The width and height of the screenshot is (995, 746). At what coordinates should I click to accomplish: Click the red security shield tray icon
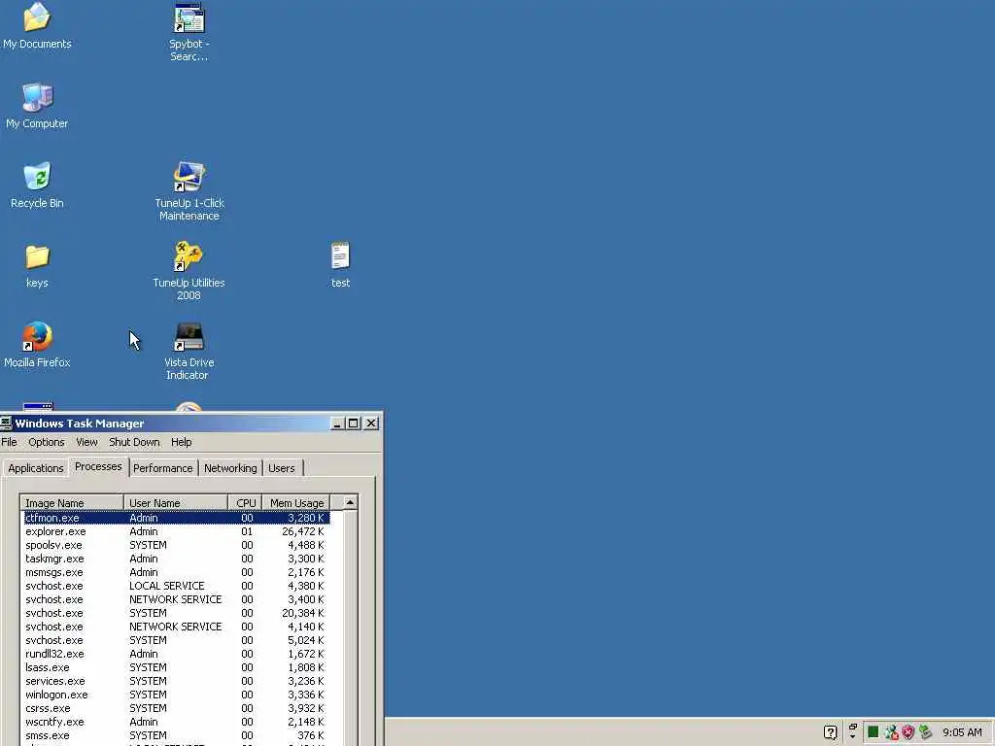pyautogui.click(x=909, y=732)
